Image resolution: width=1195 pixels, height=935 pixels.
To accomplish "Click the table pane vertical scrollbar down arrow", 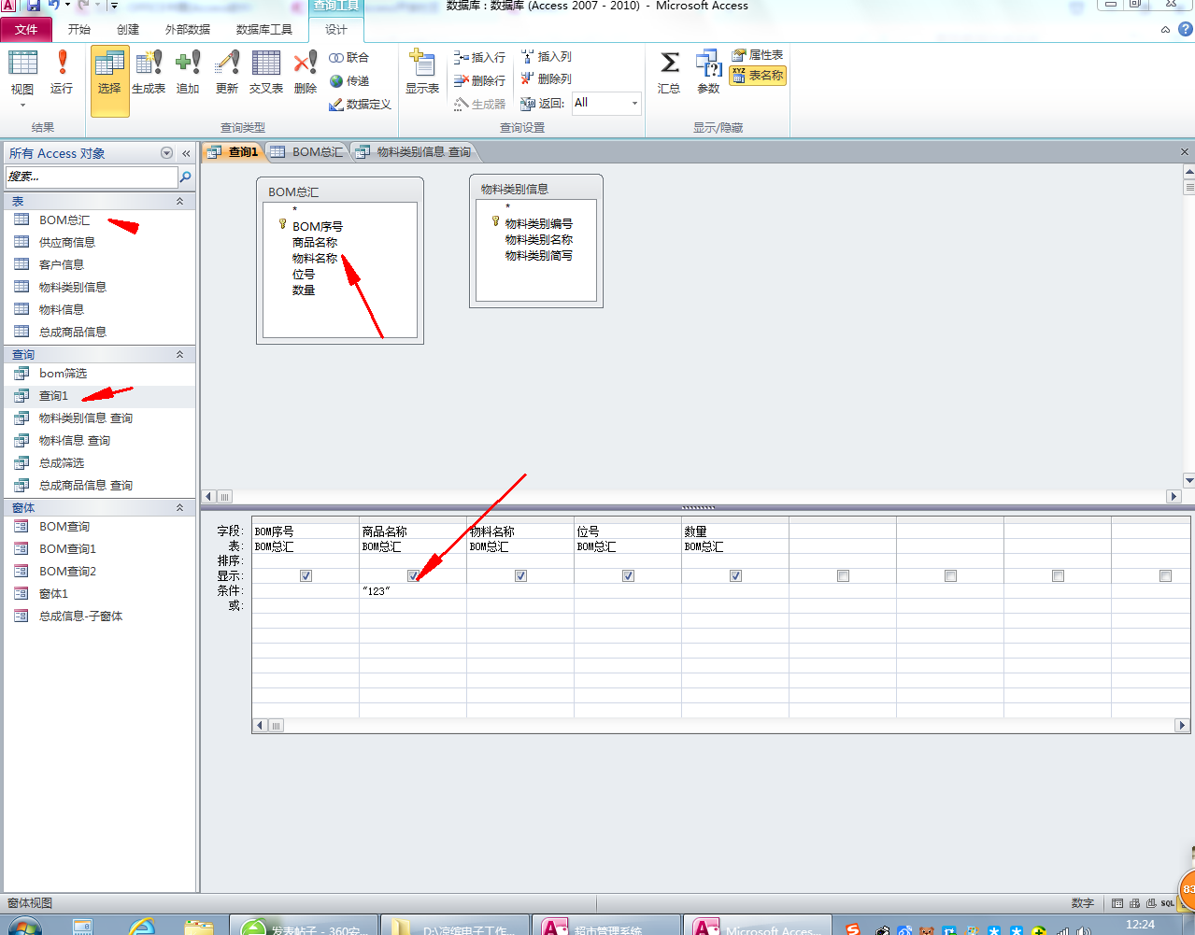I will tap(1188, 480).
